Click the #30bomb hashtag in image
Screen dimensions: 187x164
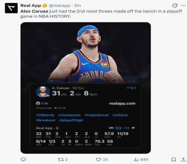[x=45, y=115]
